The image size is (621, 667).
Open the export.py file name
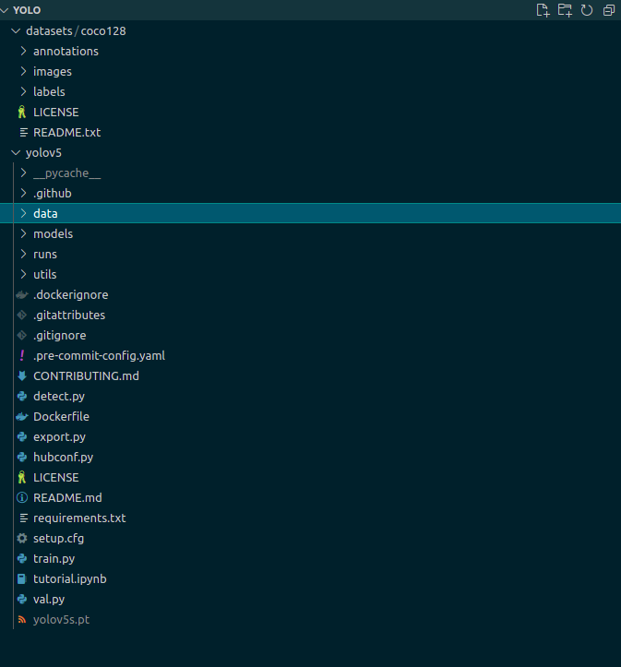[x=60, y=436]
